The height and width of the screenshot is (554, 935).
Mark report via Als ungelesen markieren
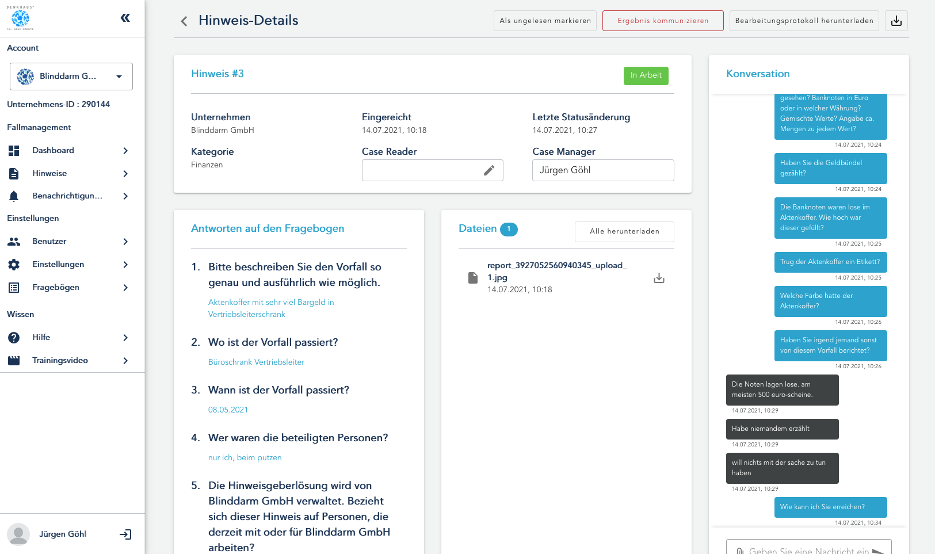[x=545, y=21]
